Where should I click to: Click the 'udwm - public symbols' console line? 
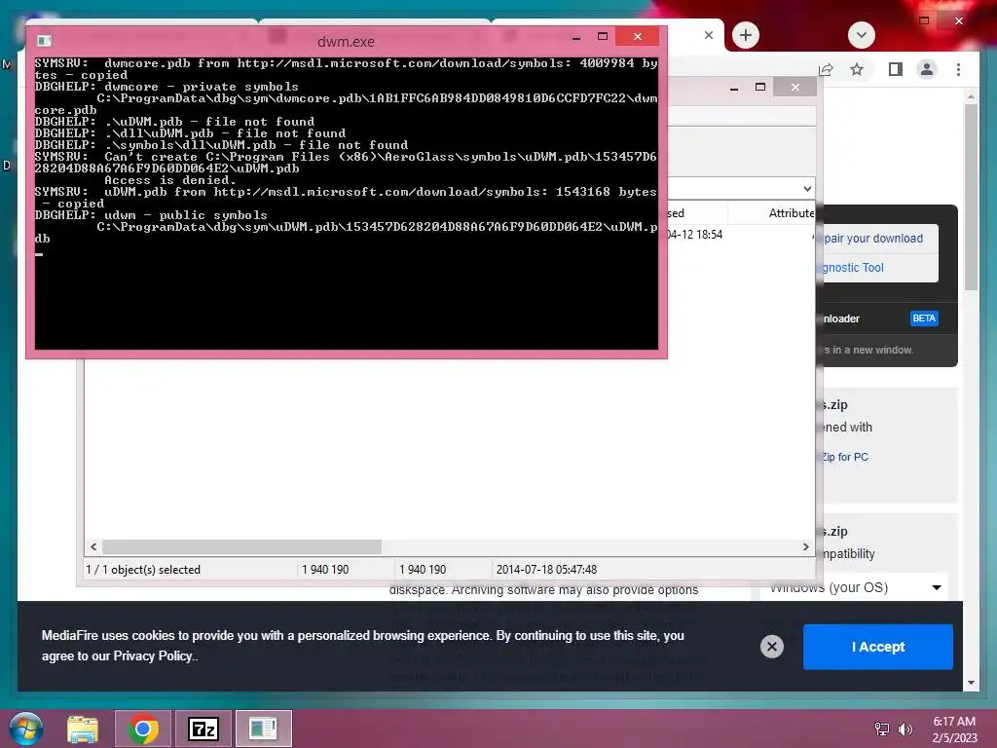tap(186, 215)
